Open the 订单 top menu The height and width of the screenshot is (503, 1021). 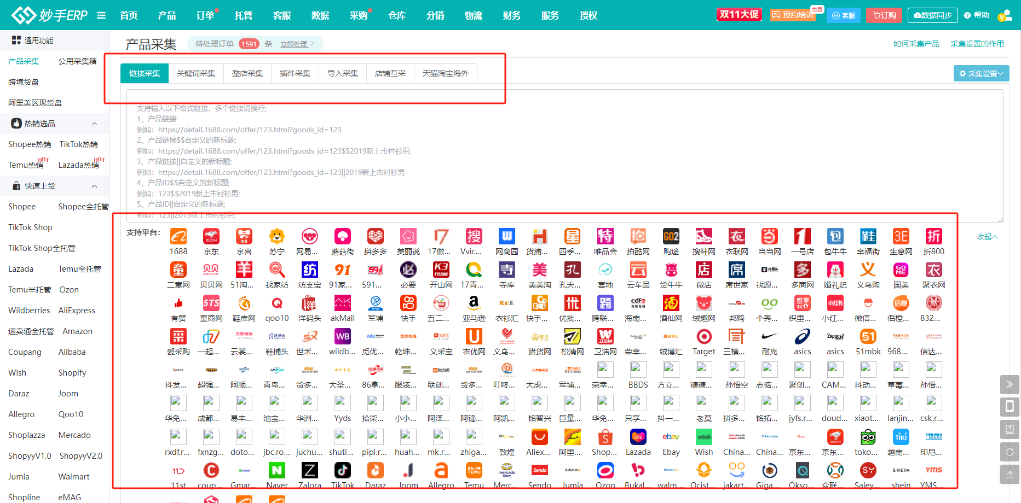pyautogui.click(x=205, y=15)
